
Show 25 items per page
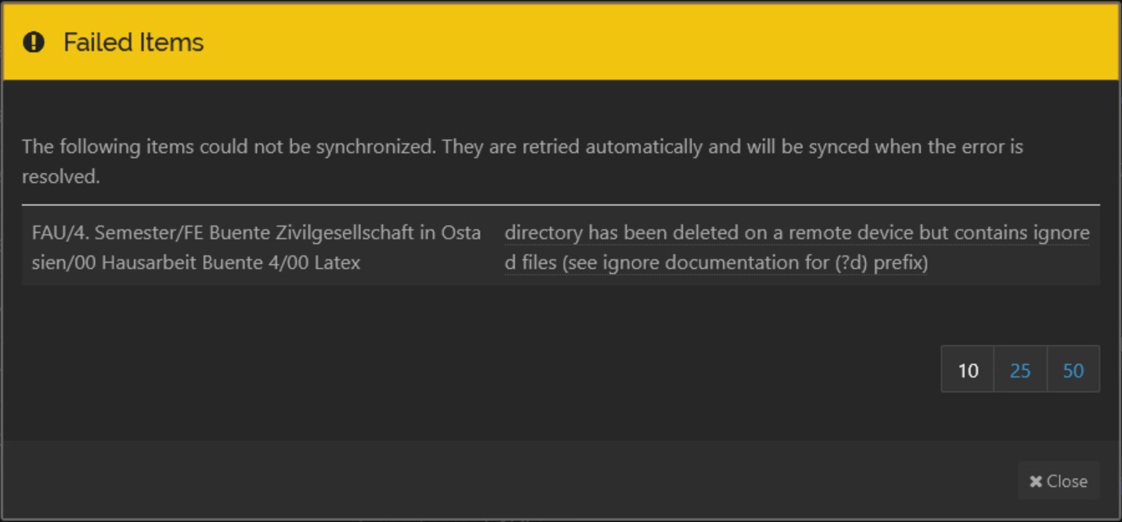pyautogui.click(x=1020, y=370)
